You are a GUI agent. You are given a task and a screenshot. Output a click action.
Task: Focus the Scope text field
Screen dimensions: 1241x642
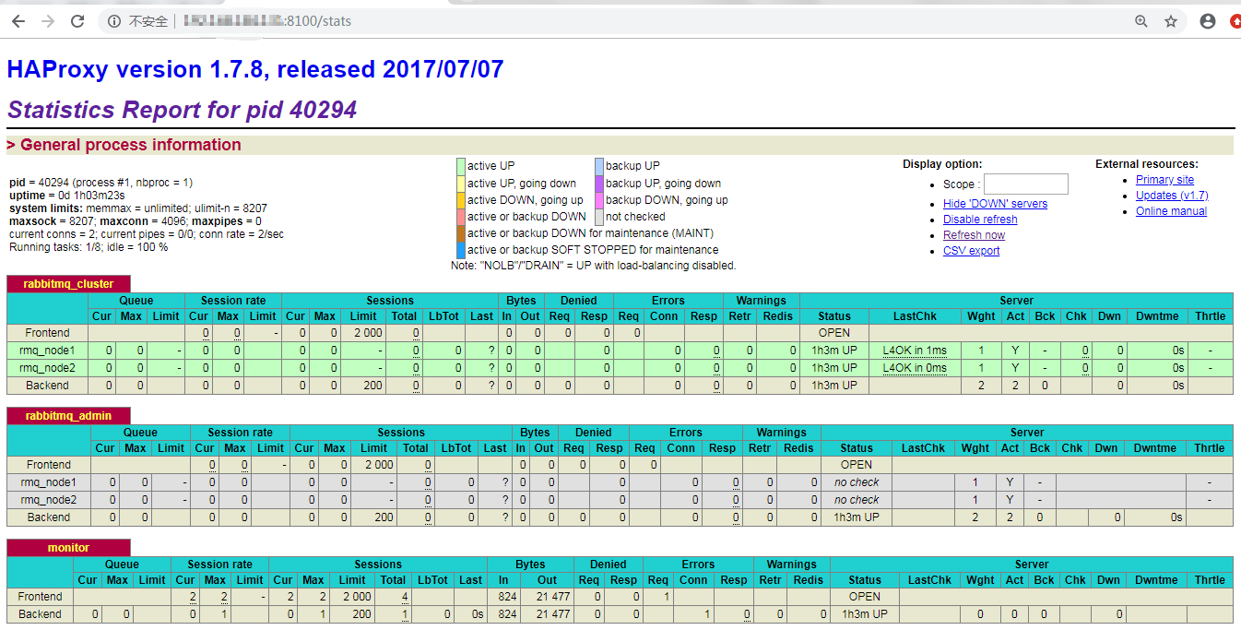pos(1025,184)
